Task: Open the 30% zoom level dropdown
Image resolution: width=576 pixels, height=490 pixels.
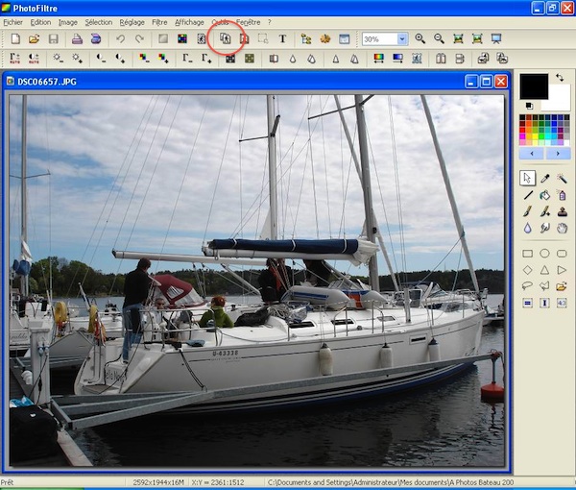Action: (x=402, y=39)
